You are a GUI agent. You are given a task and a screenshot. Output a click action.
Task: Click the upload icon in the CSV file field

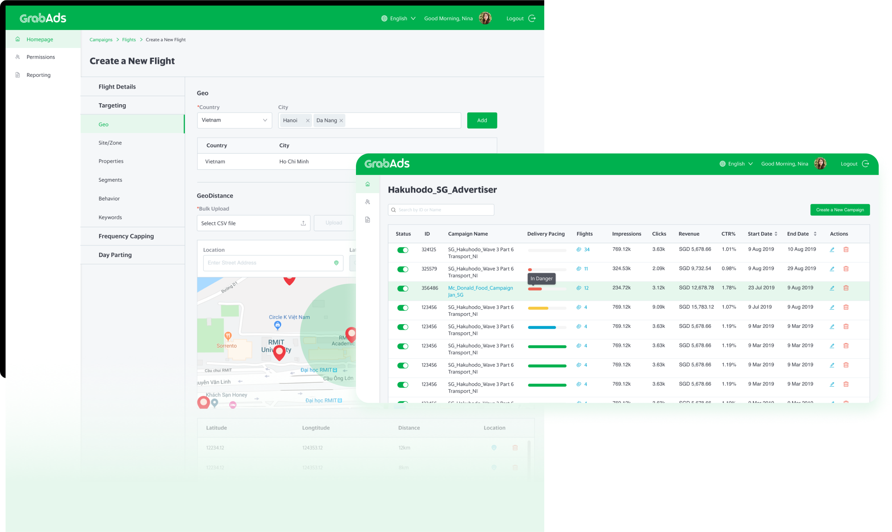point(303,223)
